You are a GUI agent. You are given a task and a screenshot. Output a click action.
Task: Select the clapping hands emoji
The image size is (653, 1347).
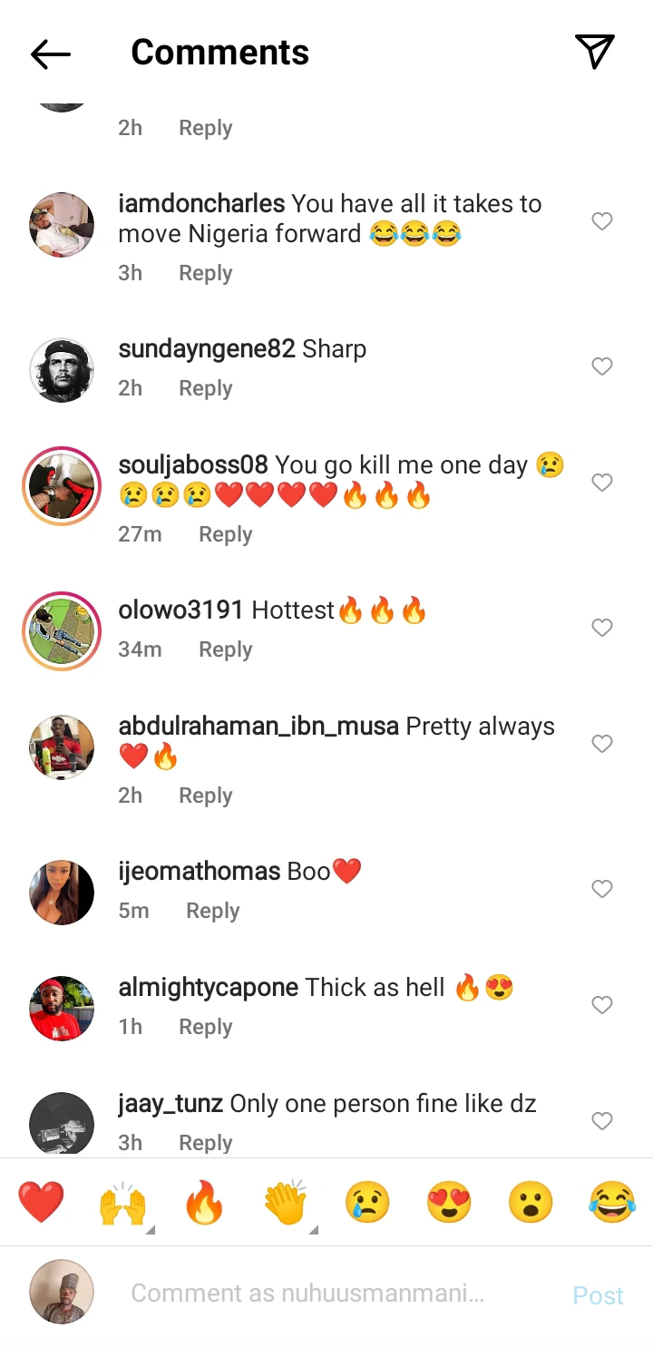click(x=286, y=1201)
